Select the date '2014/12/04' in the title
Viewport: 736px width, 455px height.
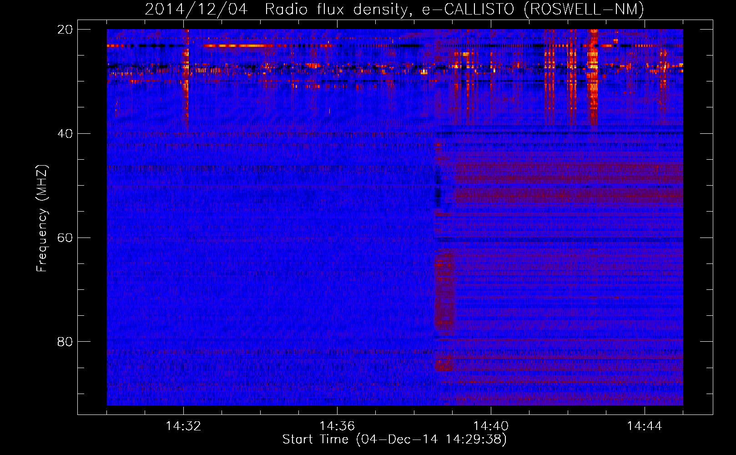tap(196, 9)
